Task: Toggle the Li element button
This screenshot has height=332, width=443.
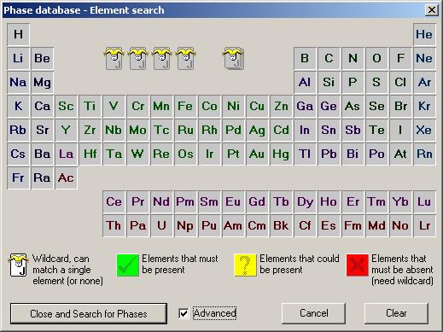Action: [19, 58]
